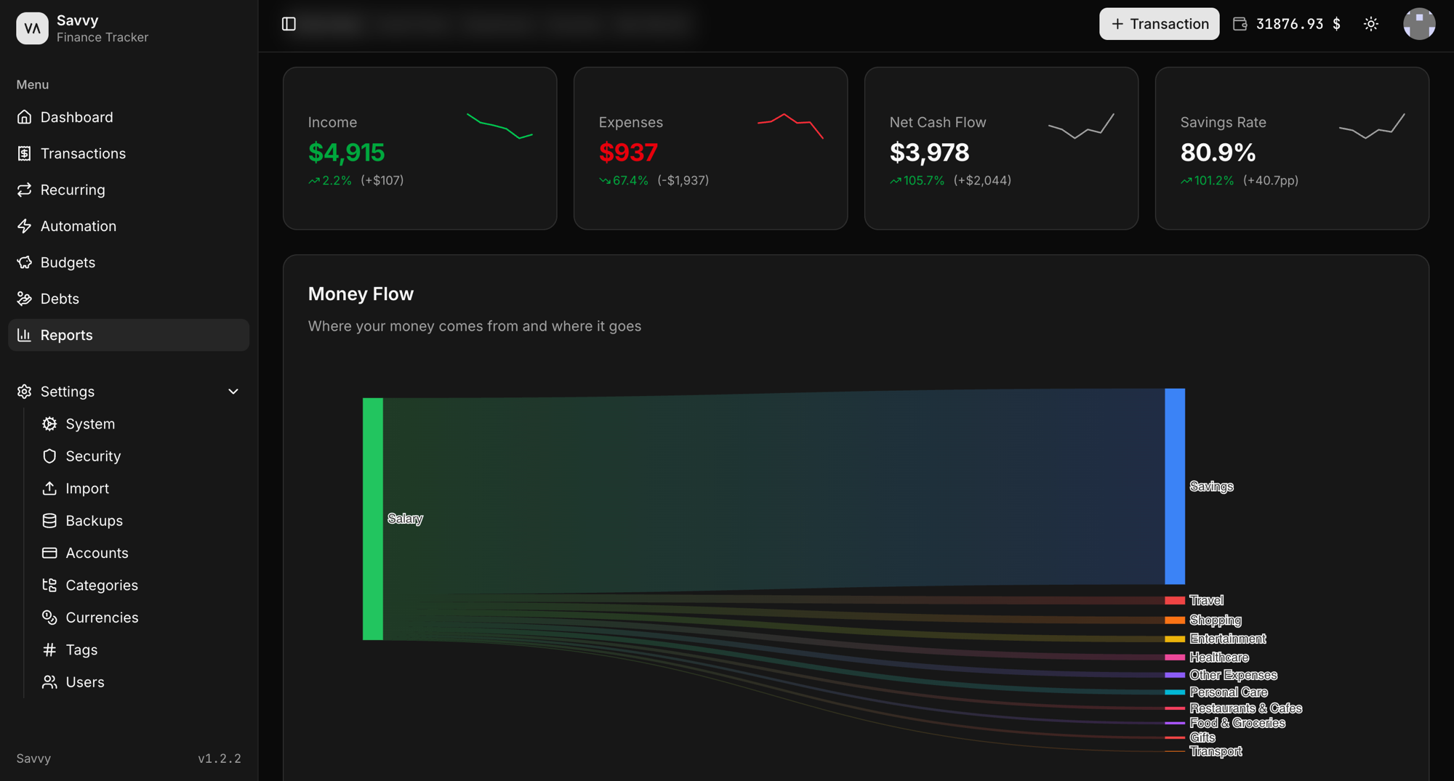Click the Accounts card icon
The image size is (1454, 781).
(49, 553)
